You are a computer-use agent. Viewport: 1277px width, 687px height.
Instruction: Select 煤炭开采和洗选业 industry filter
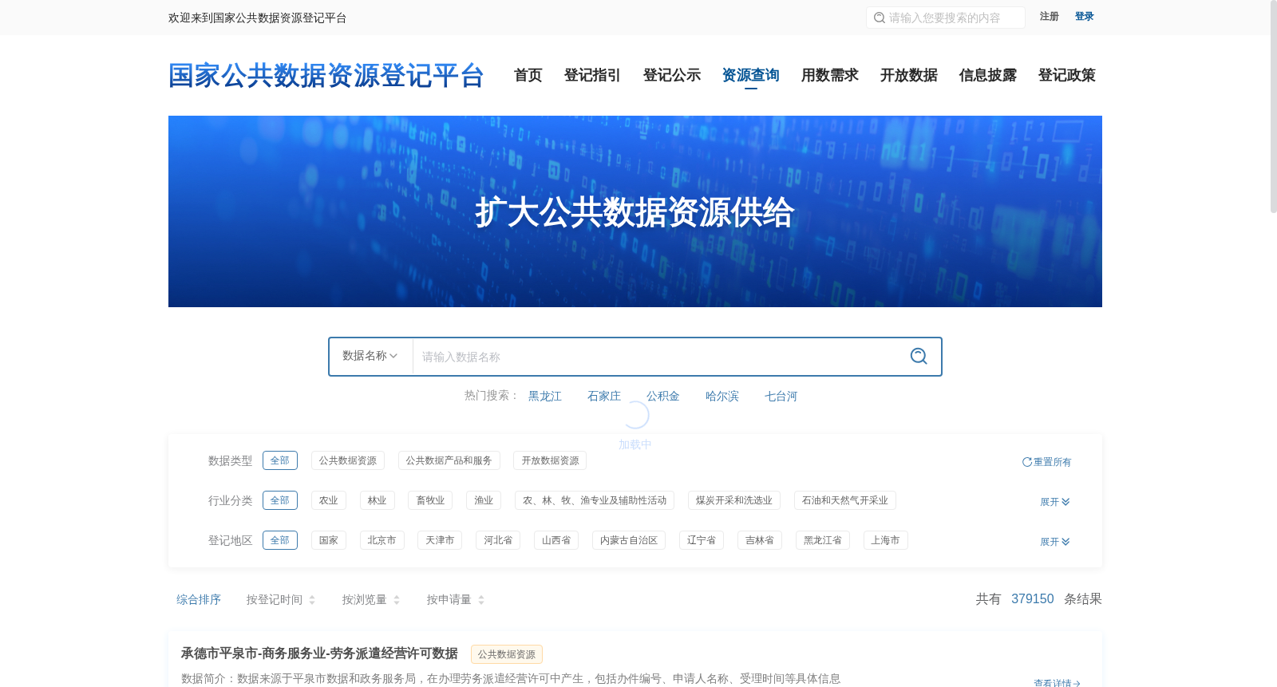coord(734,500)
